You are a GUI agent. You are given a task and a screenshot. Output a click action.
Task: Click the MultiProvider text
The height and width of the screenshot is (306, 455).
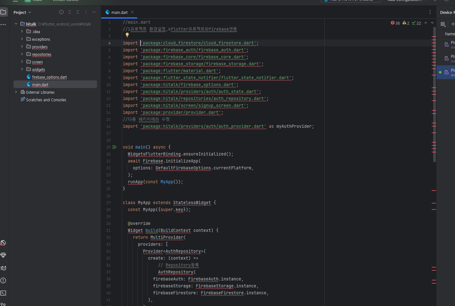tap(167, 237)
